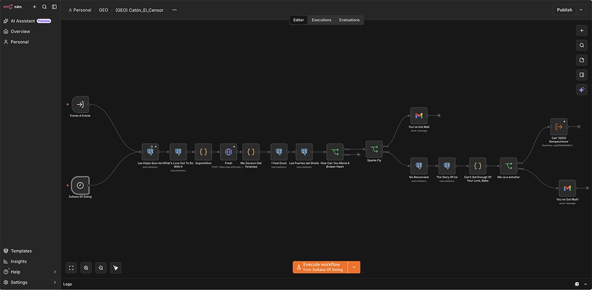Open the AI sparkle assistant on canvas toolbar
The image size is (592, 290).
(582, 90)
